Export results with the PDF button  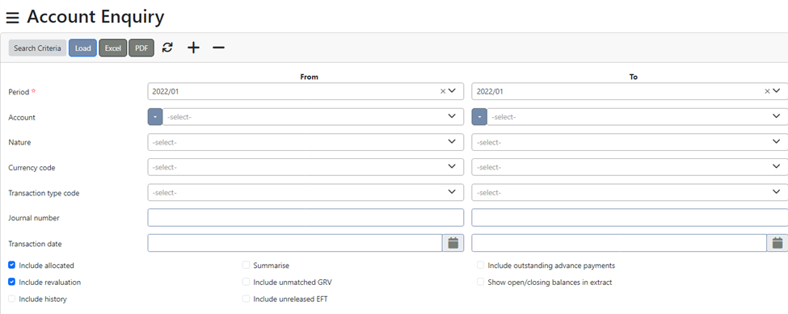tap(141, 48)
